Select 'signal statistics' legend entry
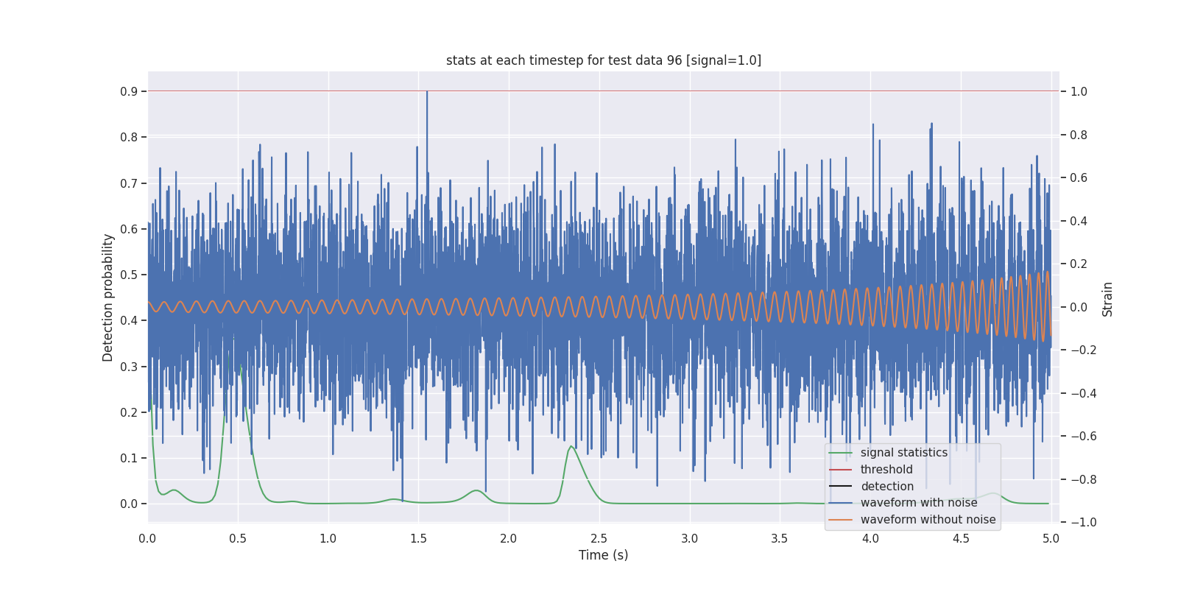The image size is (1178, 589). (903, 453)
